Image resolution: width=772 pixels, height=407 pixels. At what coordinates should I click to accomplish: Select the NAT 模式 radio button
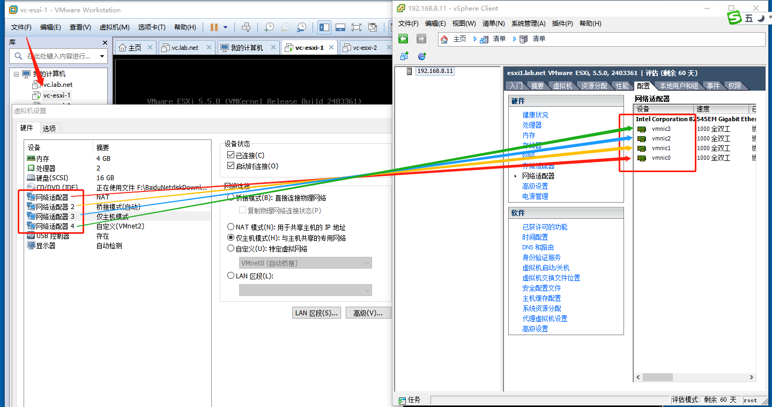click(231, 227)
